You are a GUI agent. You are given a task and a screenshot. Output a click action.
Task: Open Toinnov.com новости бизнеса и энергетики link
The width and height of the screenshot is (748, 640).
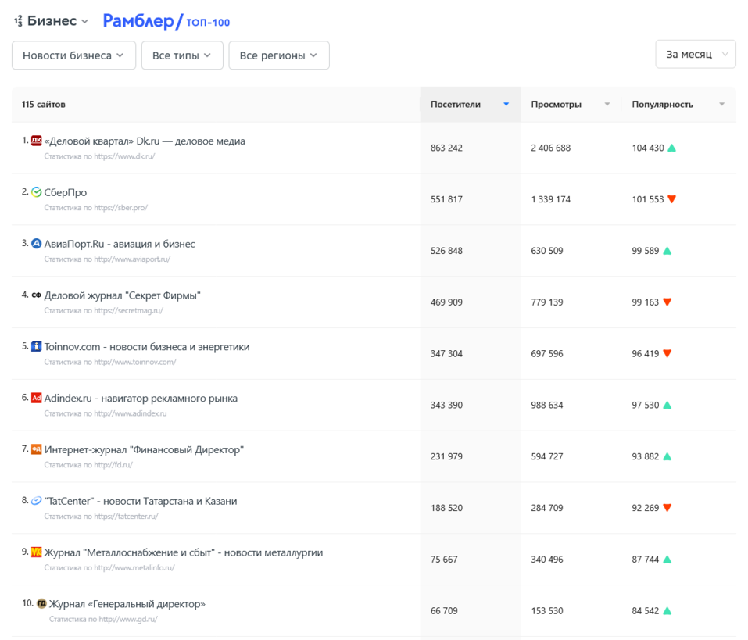point(147,347)
